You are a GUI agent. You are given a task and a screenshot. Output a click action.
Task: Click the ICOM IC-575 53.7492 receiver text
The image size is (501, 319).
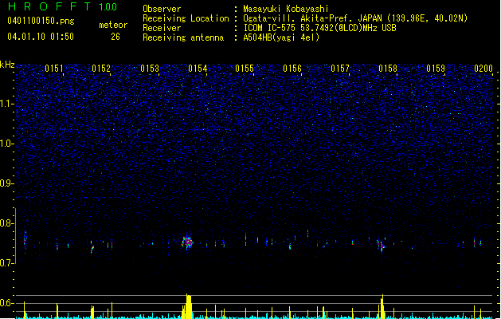pyautogui.click(x=320, y=28)
